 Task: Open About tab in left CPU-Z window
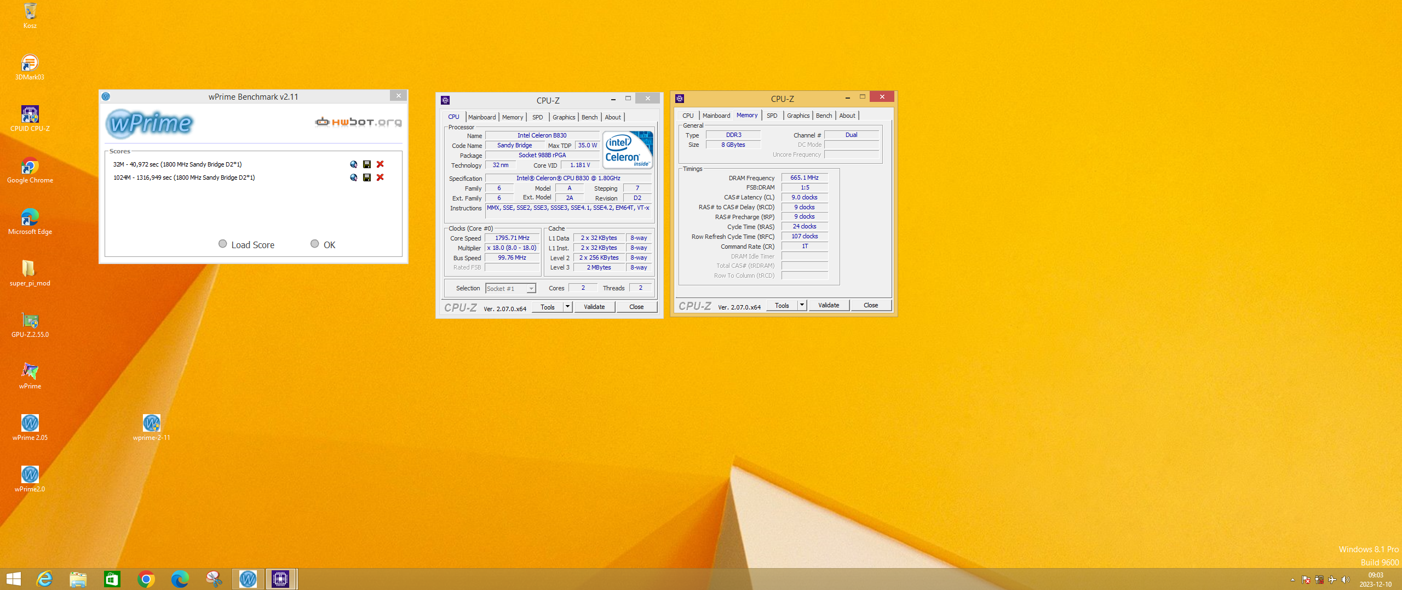pyautogui.click(x=613, y=117)
